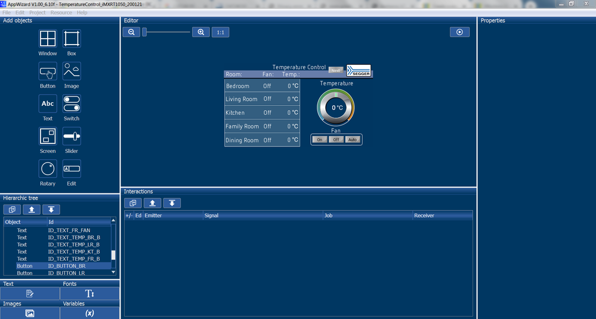Select ID_TEXT_TEMP_FR_B tree row
The width and height of the screenshot is (596, 319).
57,259
